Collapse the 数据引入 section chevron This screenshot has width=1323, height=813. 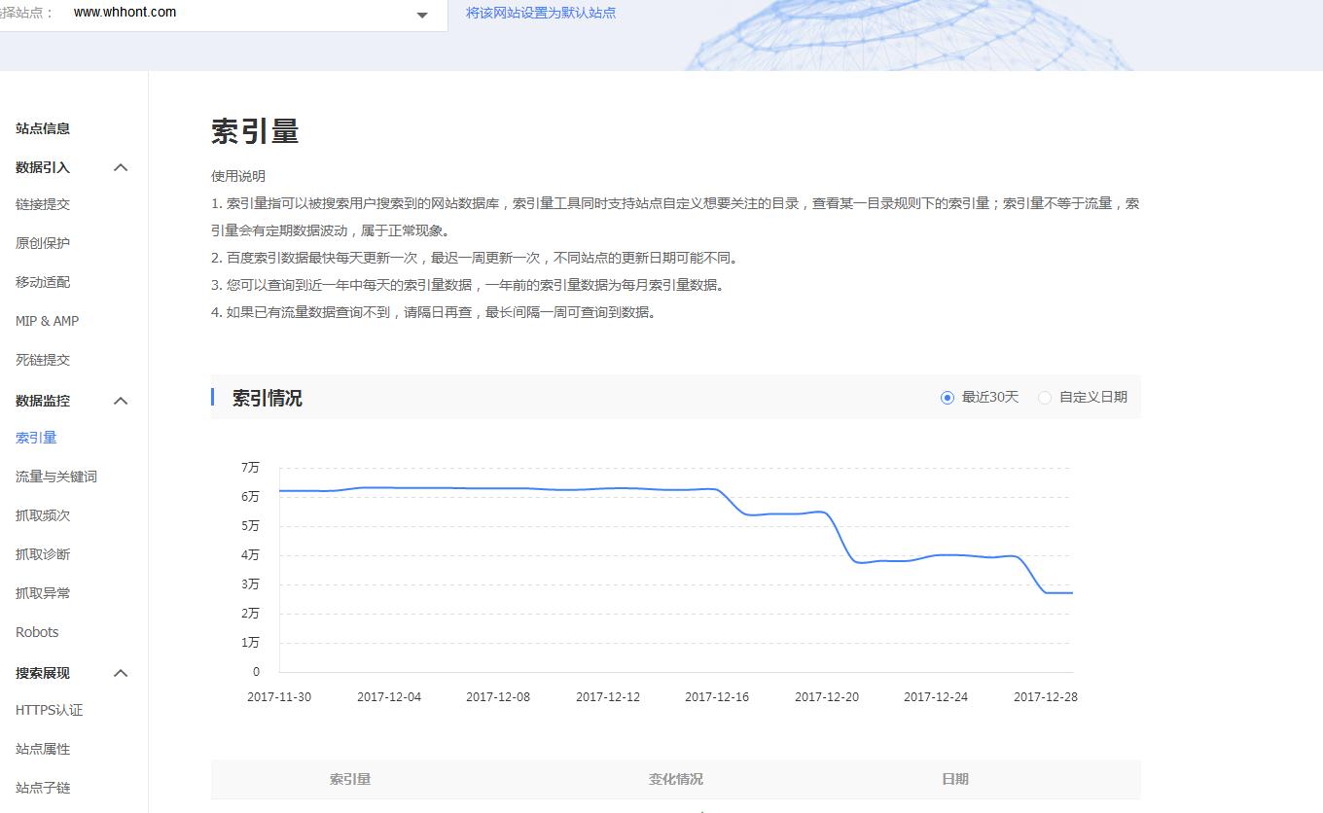coord(121,167)
